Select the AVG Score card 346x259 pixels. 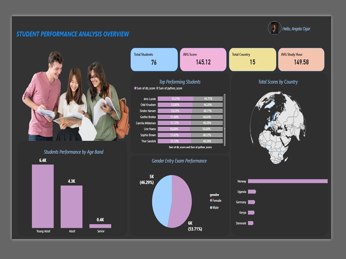point(203,59)
